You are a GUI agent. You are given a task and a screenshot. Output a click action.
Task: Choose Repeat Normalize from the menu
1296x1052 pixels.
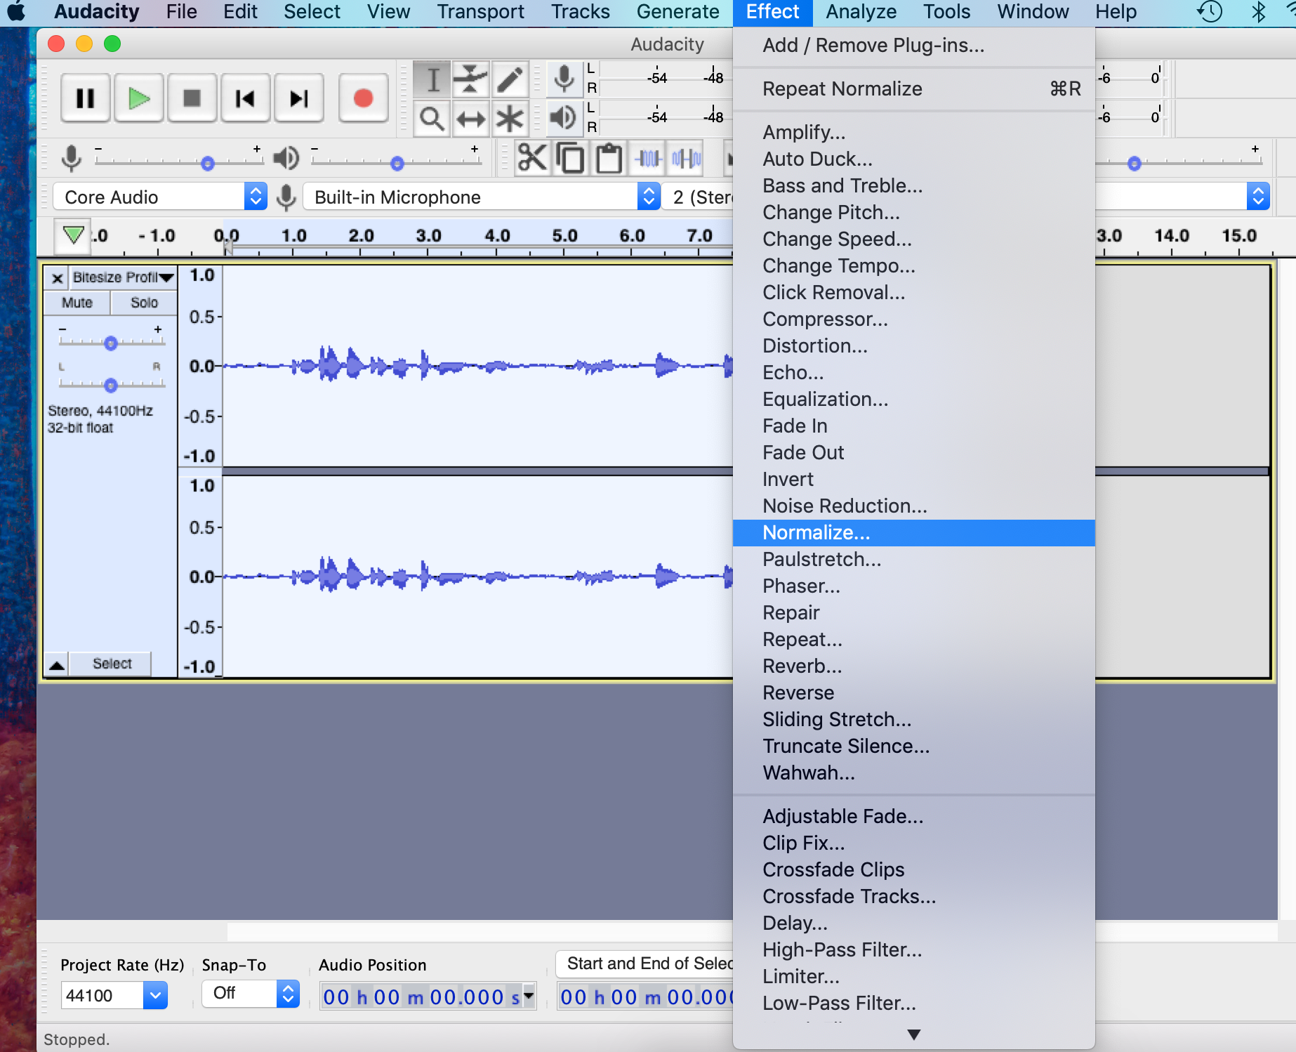click(x=913, y=89)
